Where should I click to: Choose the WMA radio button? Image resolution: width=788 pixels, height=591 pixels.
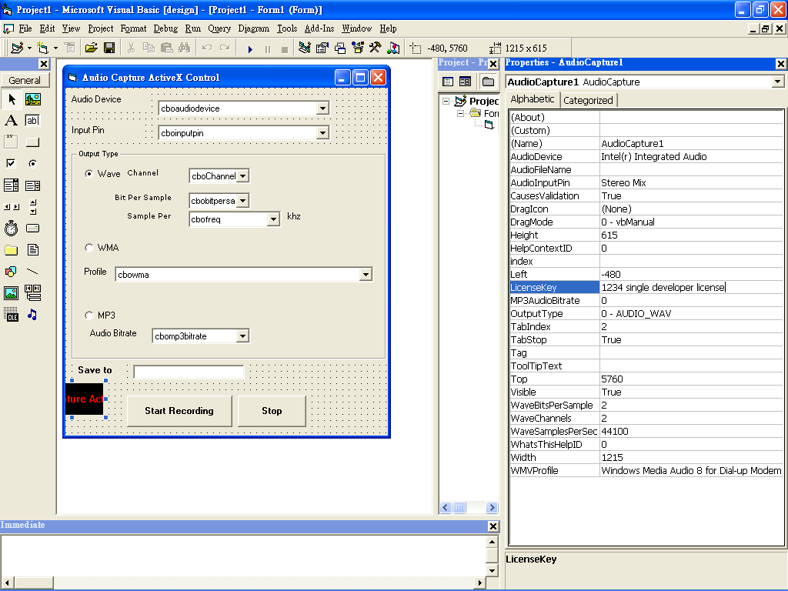tap(89, 248)
